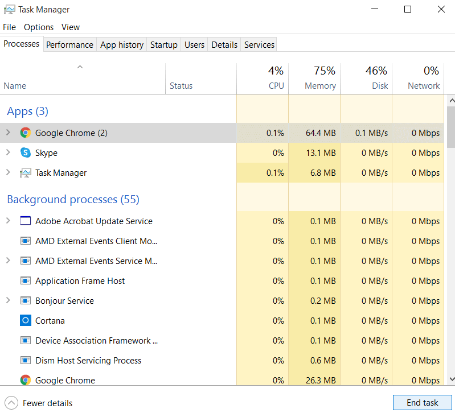Expand the Adobe Acrobat Update Service entry

pyautogui.click(x=8, y=221)
